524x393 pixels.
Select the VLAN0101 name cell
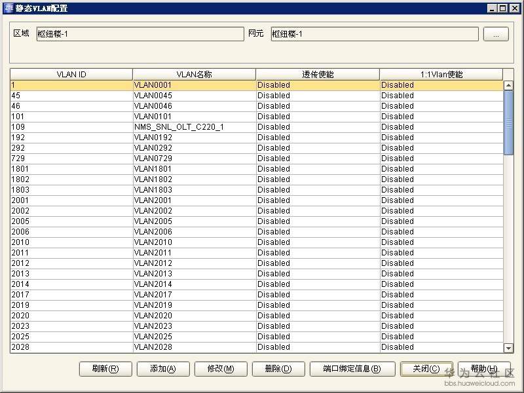[x=195, y=117]
